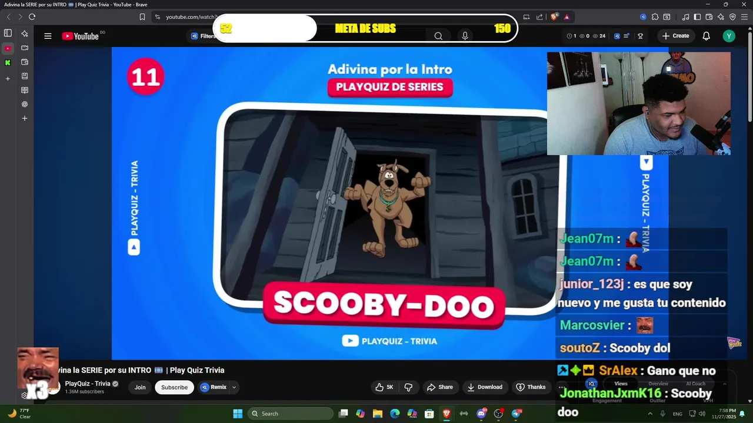
Task: Open Brave Shields lion icon
Action: pos(554,17)
